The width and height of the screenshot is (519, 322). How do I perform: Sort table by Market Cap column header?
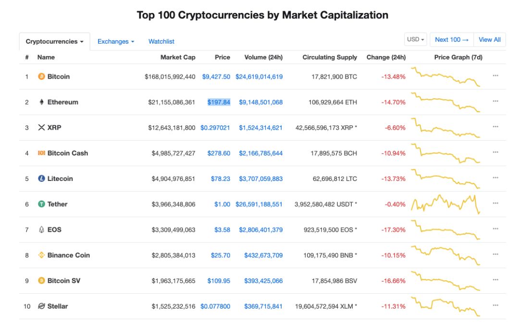click(178, 57)
